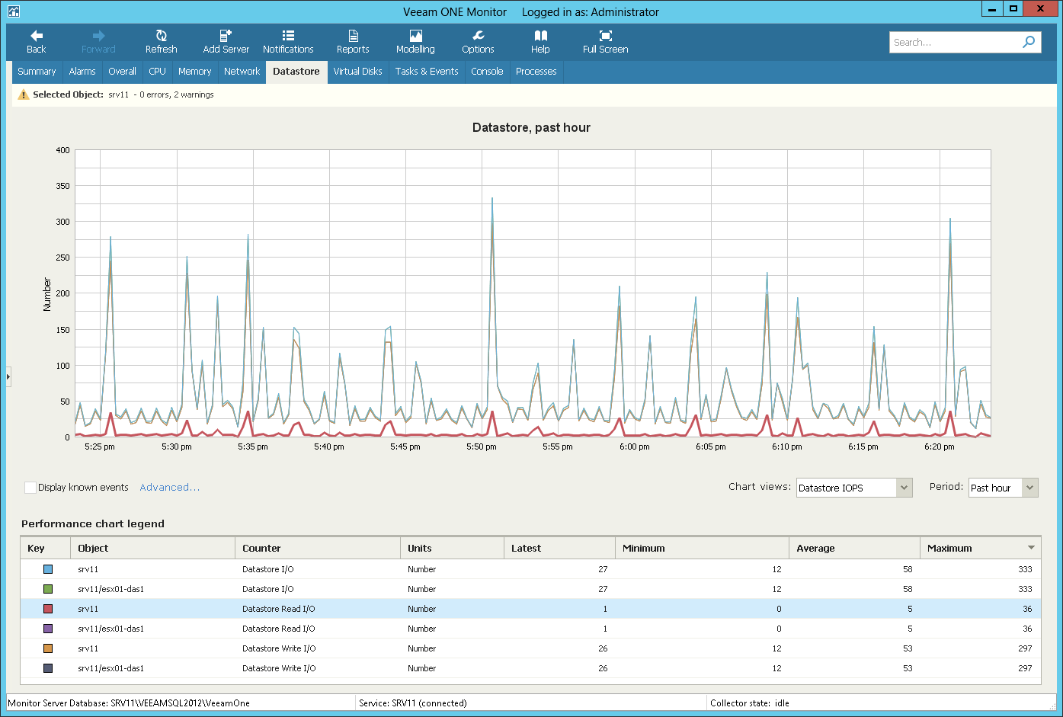This screenshot has width=1063, height=717.
Task: Sort legend by Minimum column
Action: click(702, 548)
